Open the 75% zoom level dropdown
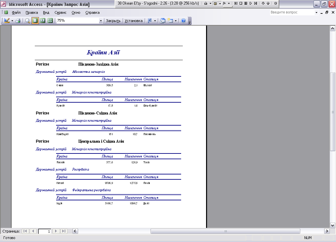Viewport: 336px width, 242px height. 101,21
